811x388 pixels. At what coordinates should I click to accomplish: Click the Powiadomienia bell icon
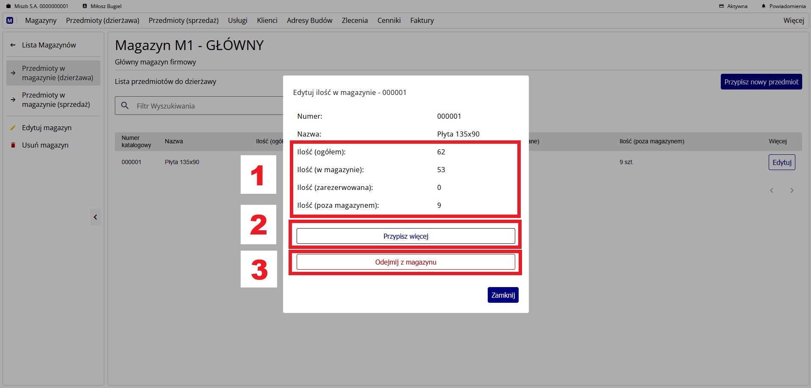(764, 6)
